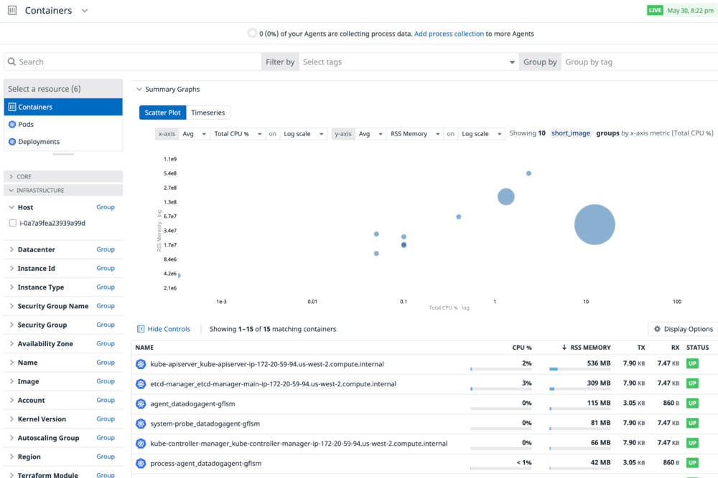The image size is (718, 478).
Task: Click the UP status badge for kube-apiserver
Action: tap(692, 364)
